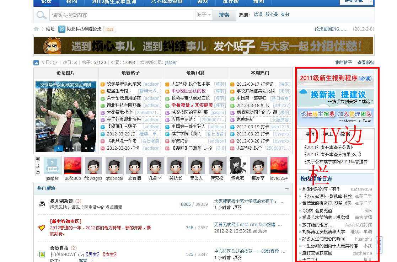Image resolution: width=397 pixels, height=262 pixels.
Task: Select slide 3 in the slideshow pager
Action: coord(73,149)
